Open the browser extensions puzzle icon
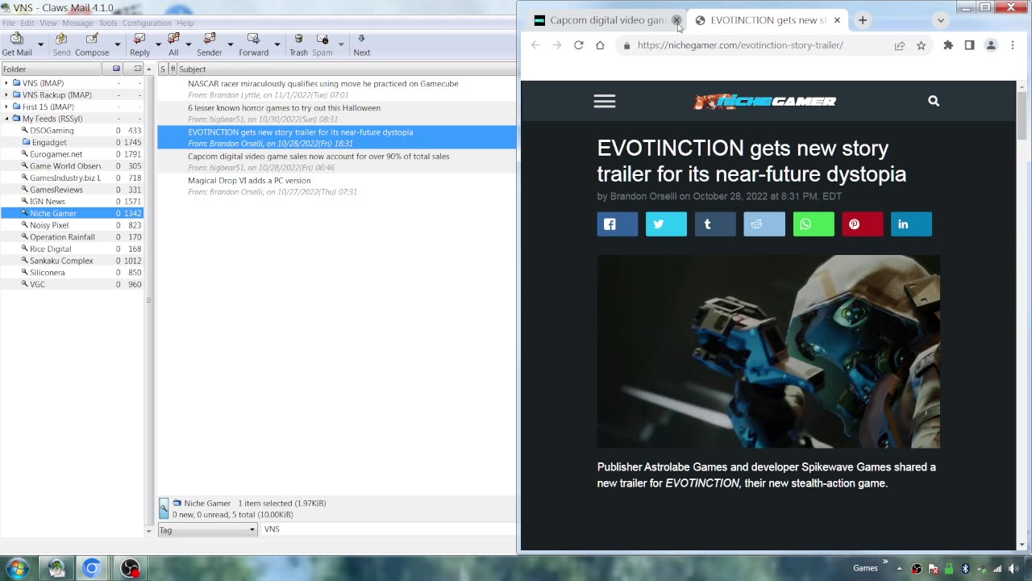1032x581 pixels. click(948, 45)
